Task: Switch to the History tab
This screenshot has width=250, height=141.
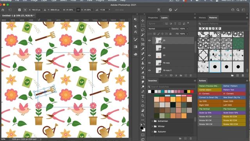Action: pos(202,18)
